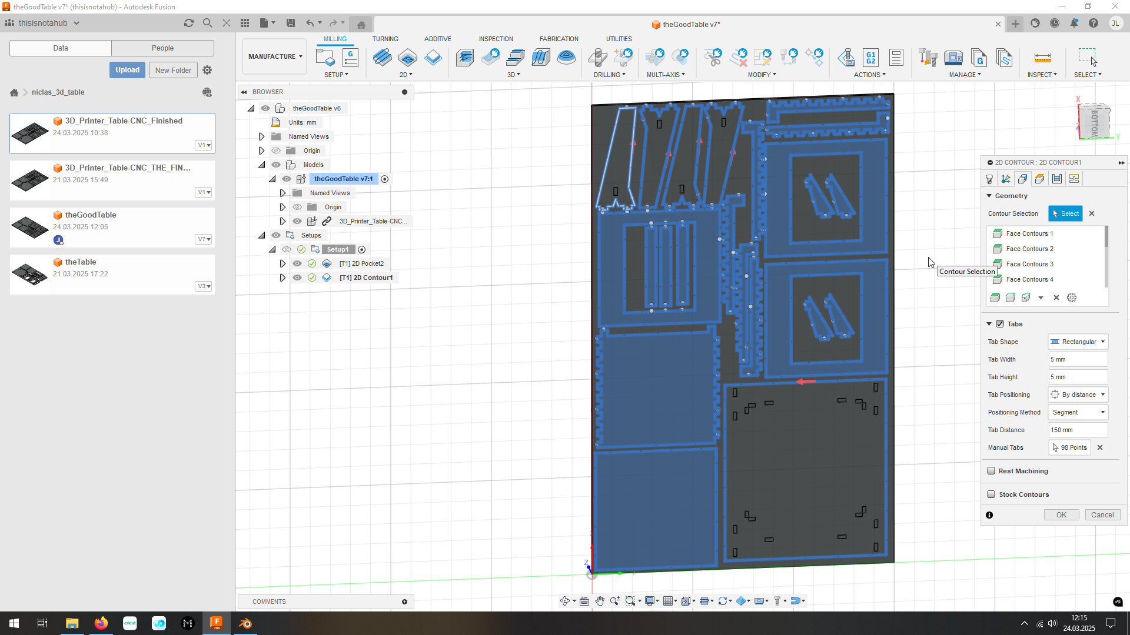Click the New Folder button
This screenshot has height=635, width=1130.
click(x=173, y=70)
